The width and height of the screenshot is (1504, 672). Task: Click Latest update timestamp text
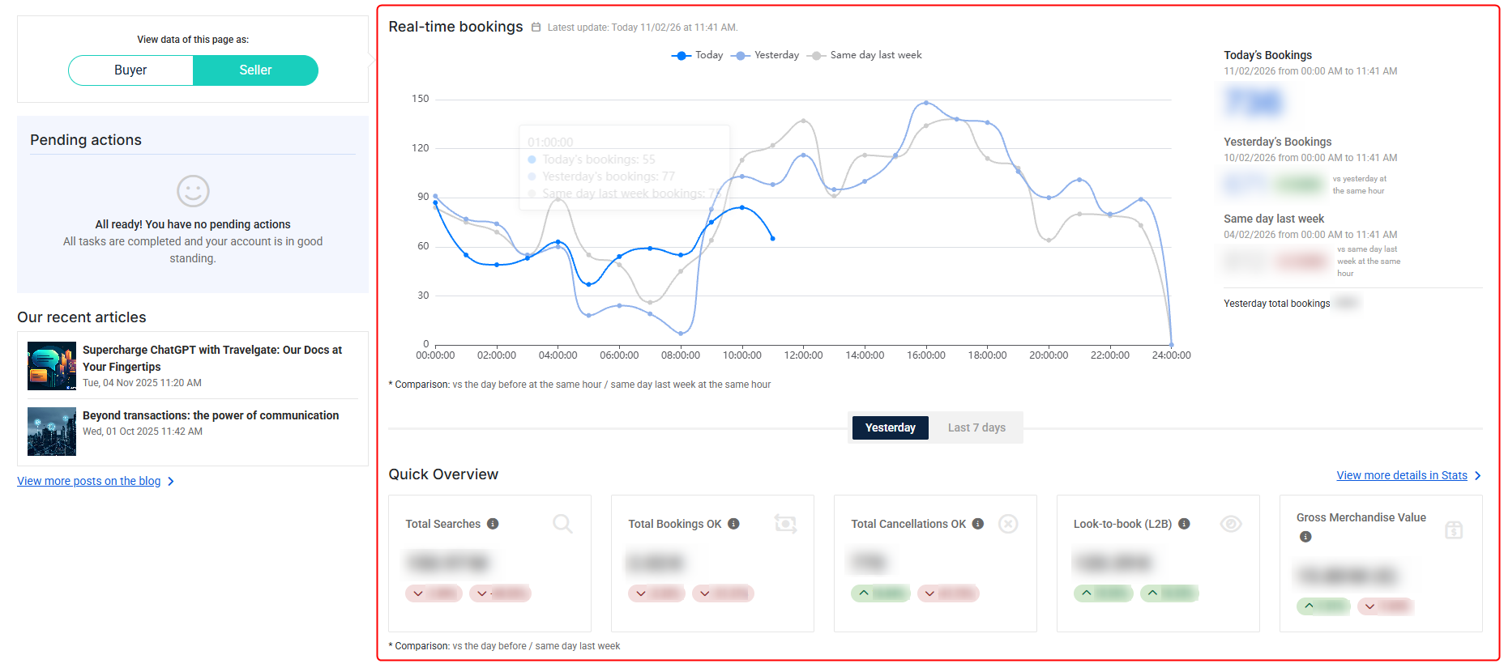click(643, 28)
